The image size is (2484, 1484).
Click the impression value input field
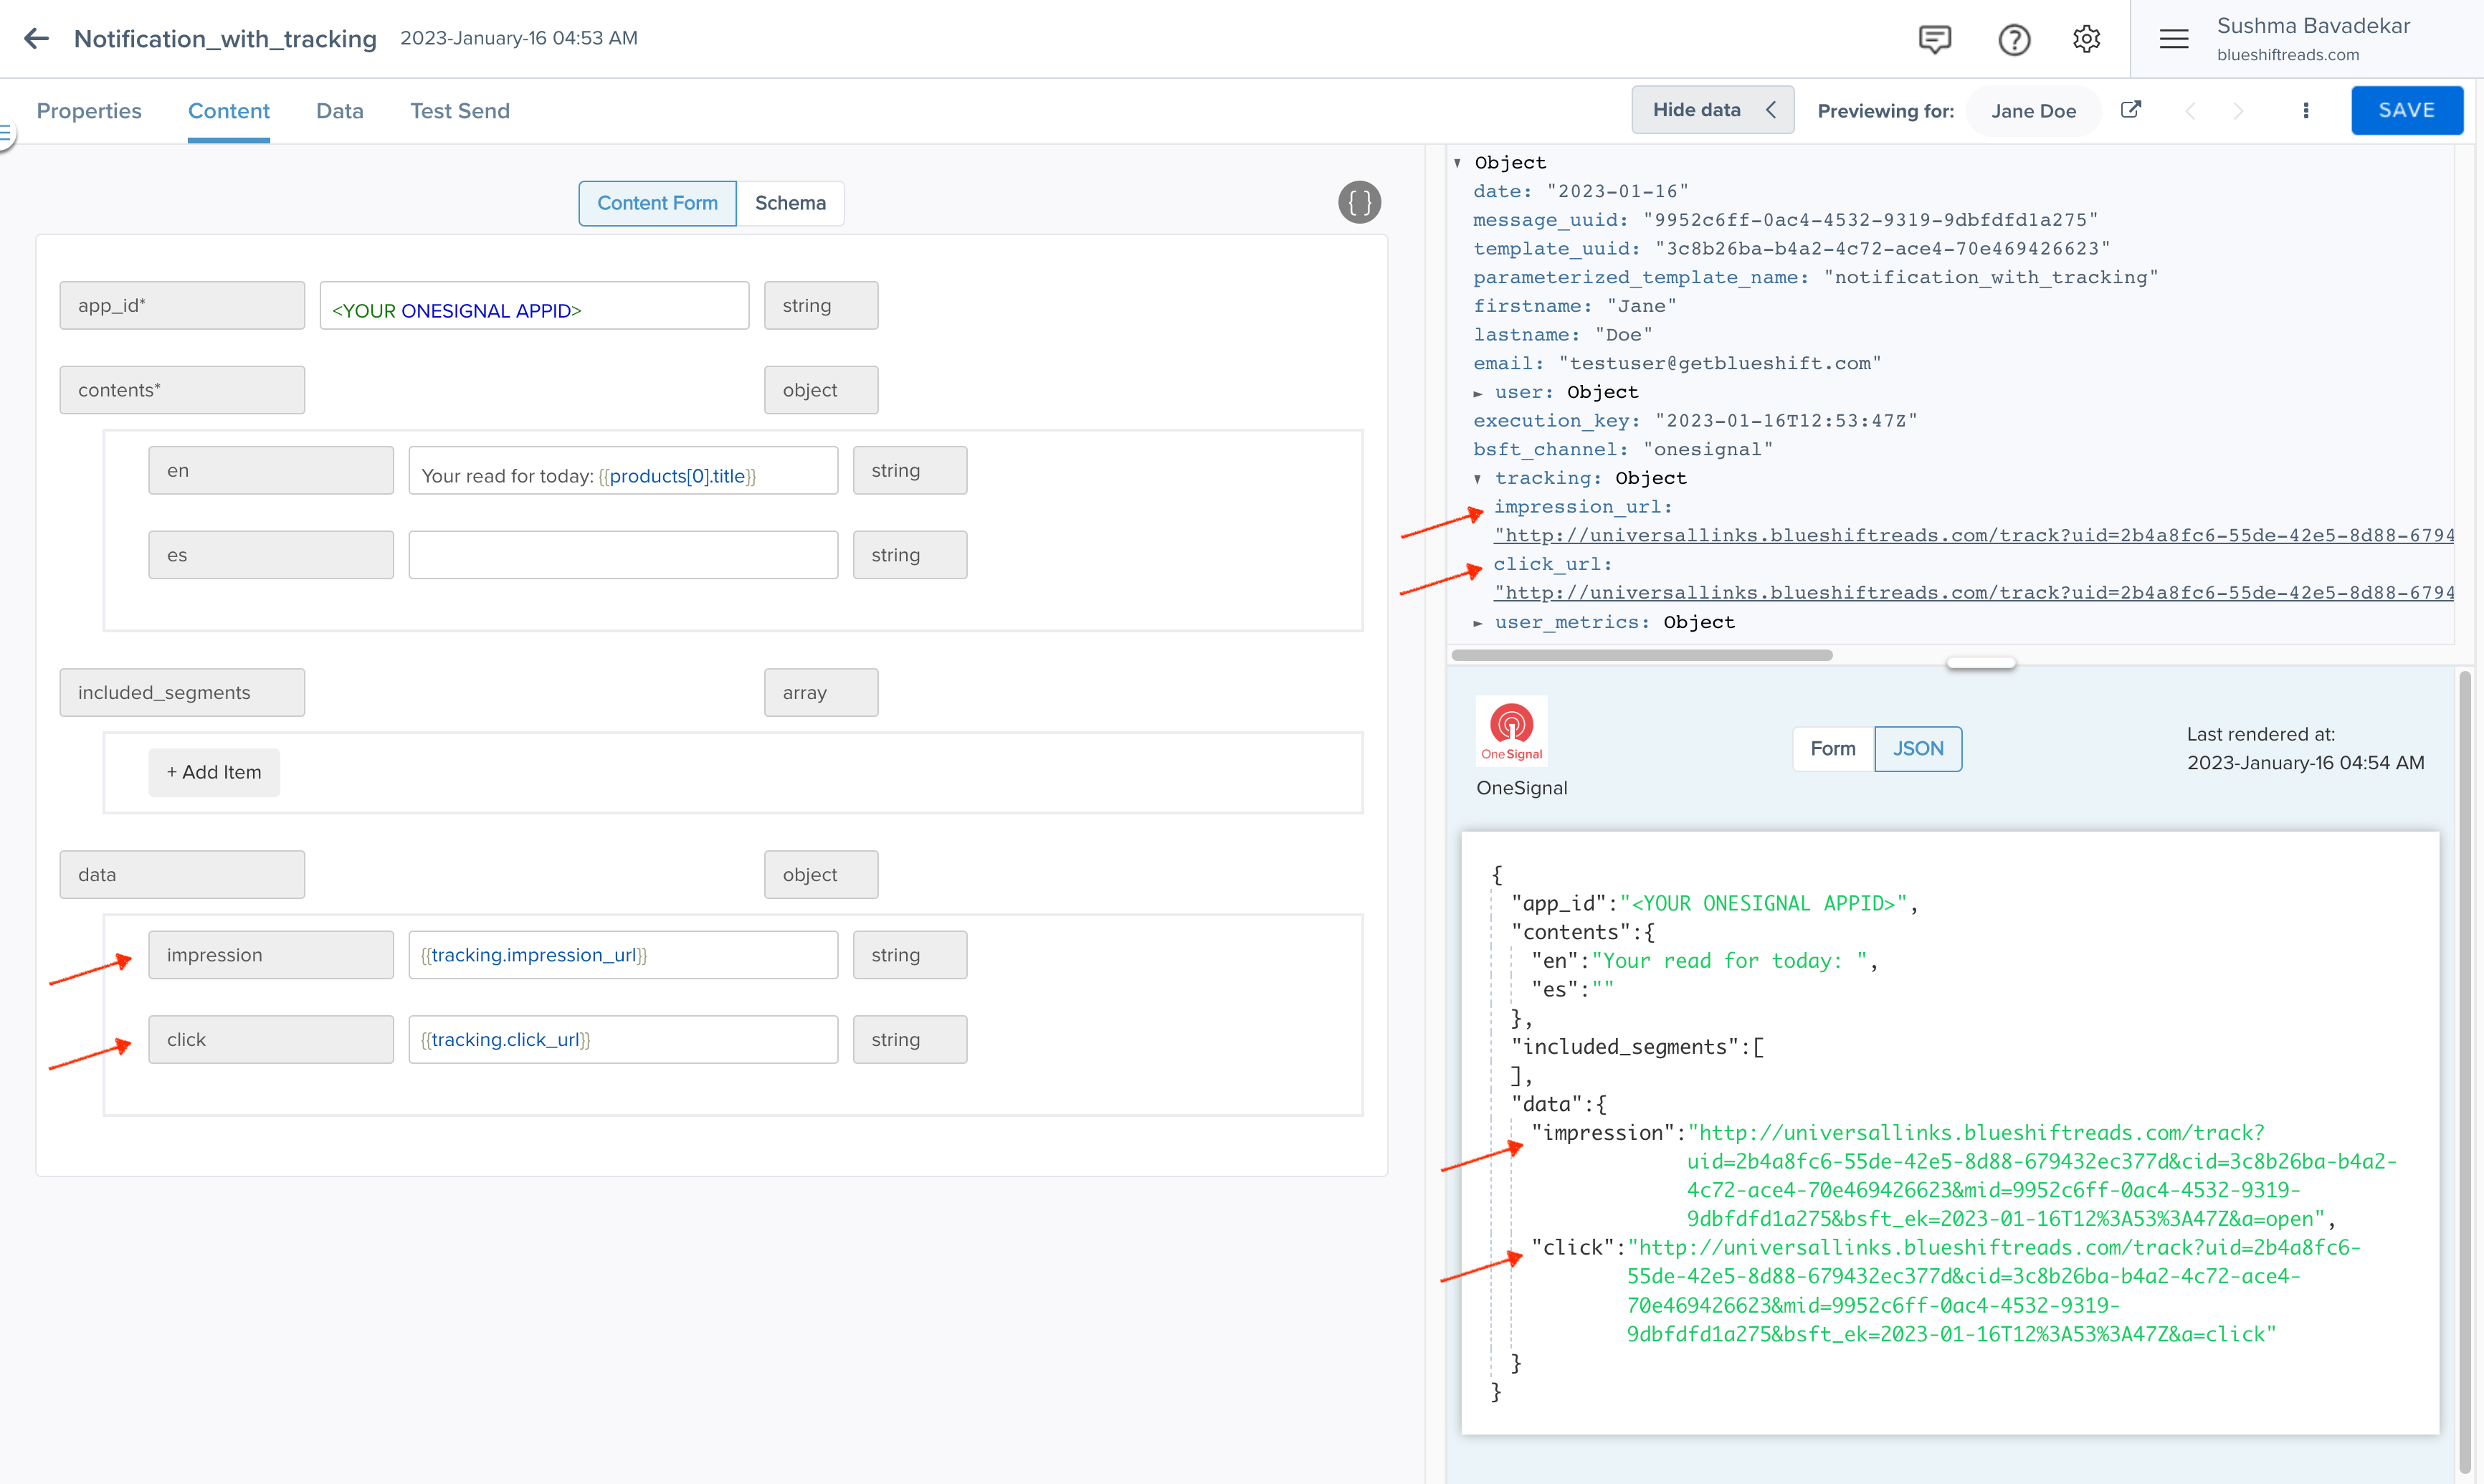tap(623, 955)
